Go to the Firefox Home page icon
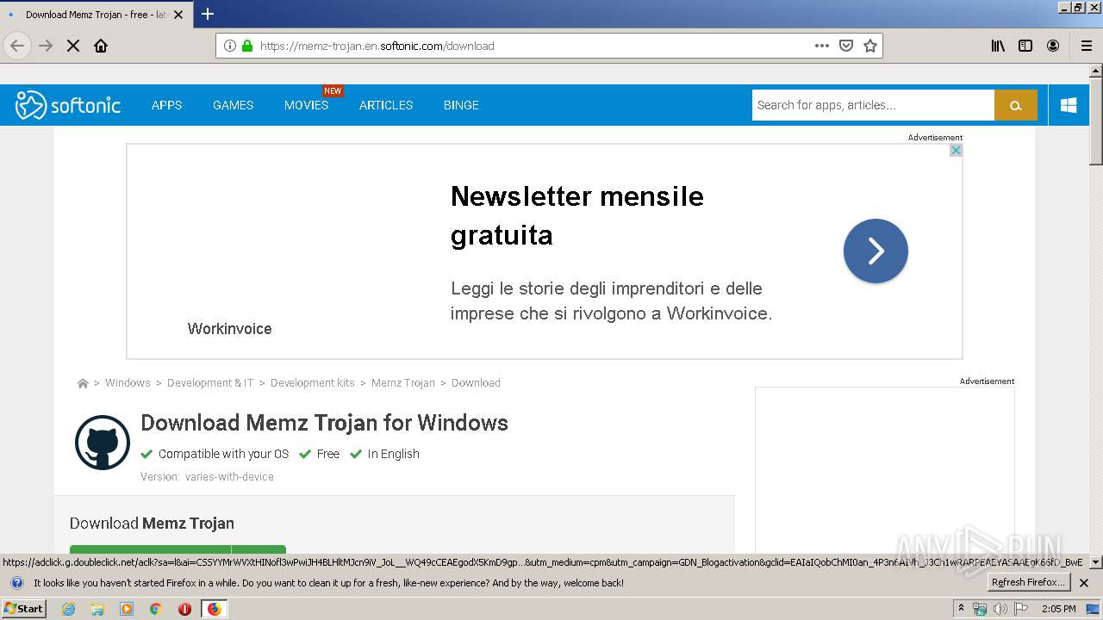The image size is (1103, 620). pyautogui.click(x=101, y=46)
